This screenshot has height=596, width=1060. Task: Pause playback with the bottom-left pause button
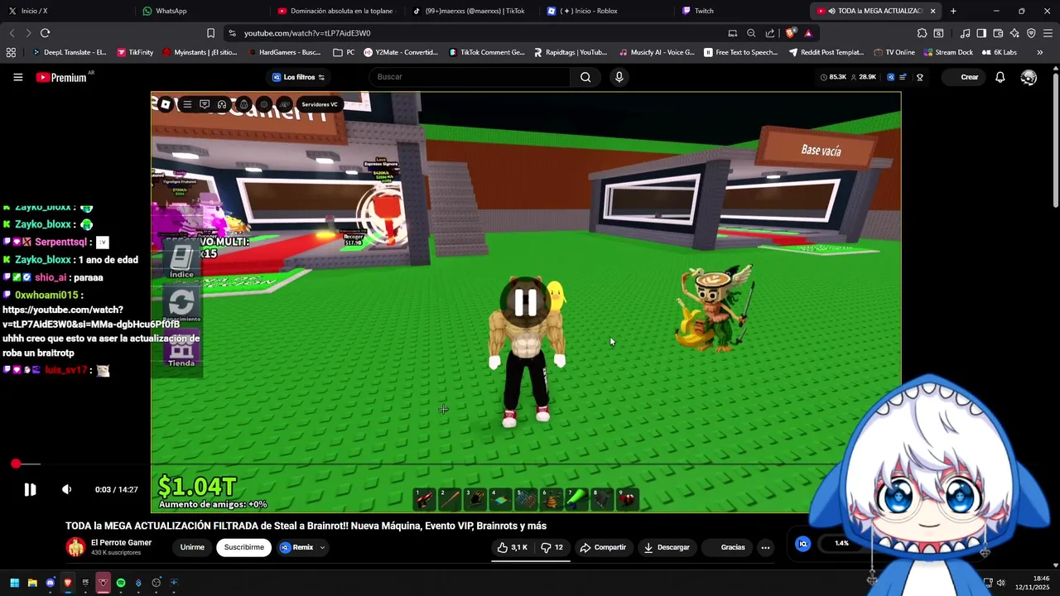(x=30, y=489)
